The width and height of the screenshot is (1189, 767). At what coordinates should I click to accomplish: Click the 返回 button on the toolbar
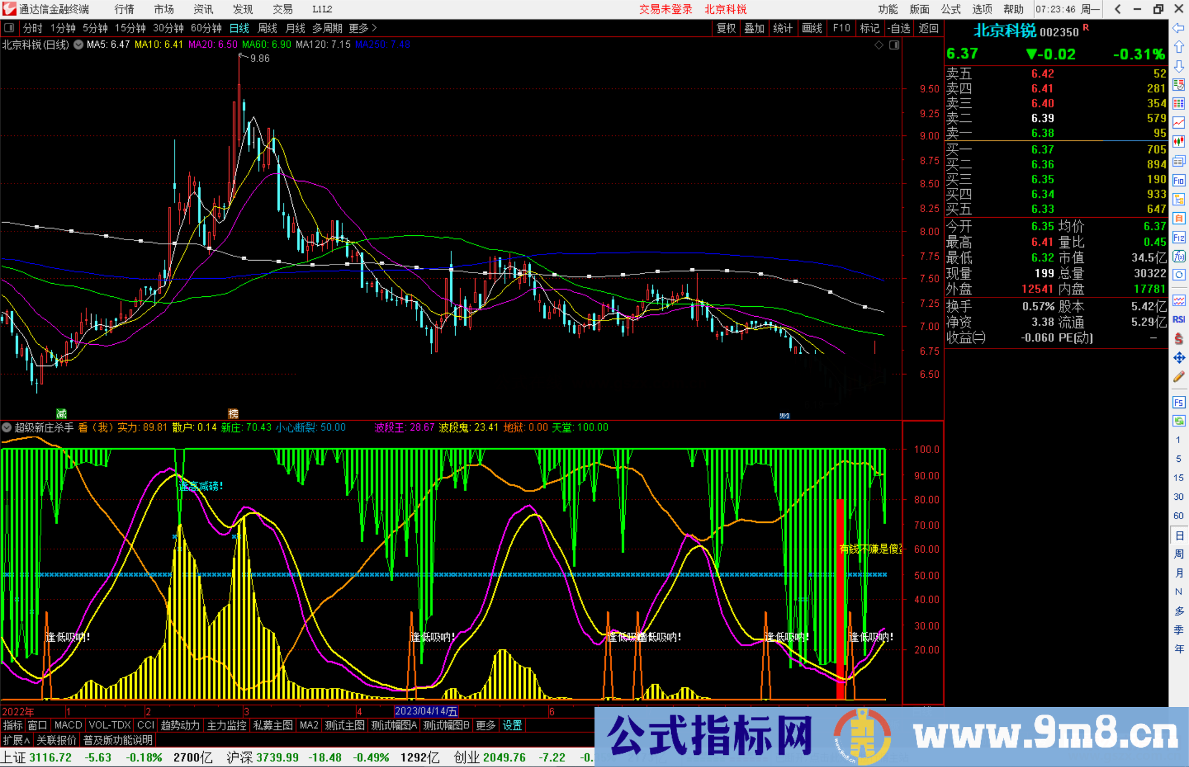[929, 28]
